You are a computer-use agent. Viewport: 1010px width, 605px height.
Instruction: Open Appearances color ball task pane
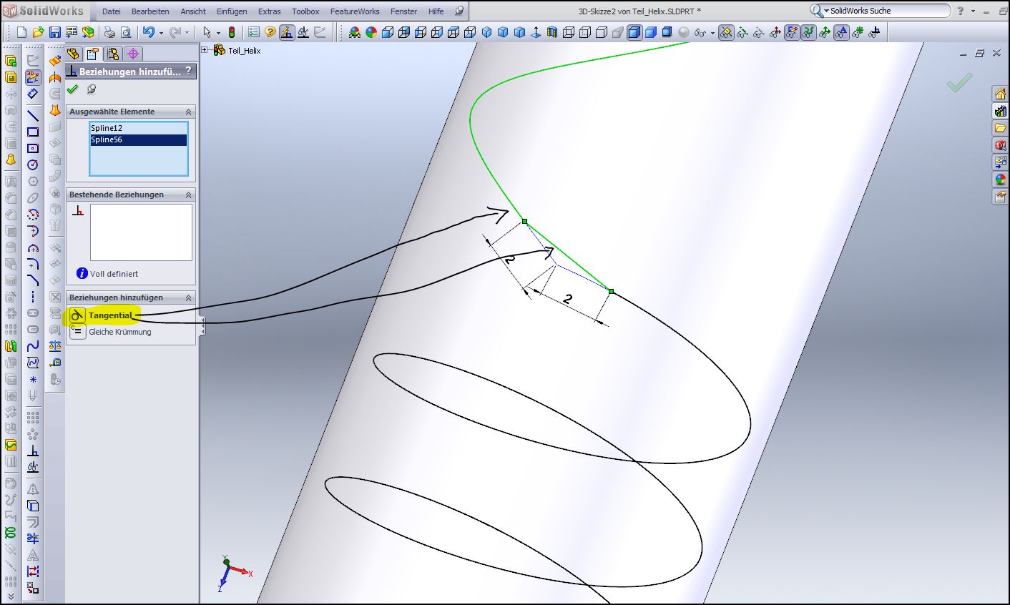(1000, 179)
